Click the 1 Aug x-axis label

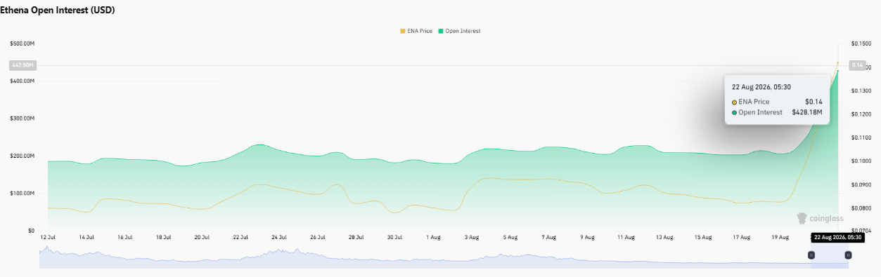pos(432,238)
